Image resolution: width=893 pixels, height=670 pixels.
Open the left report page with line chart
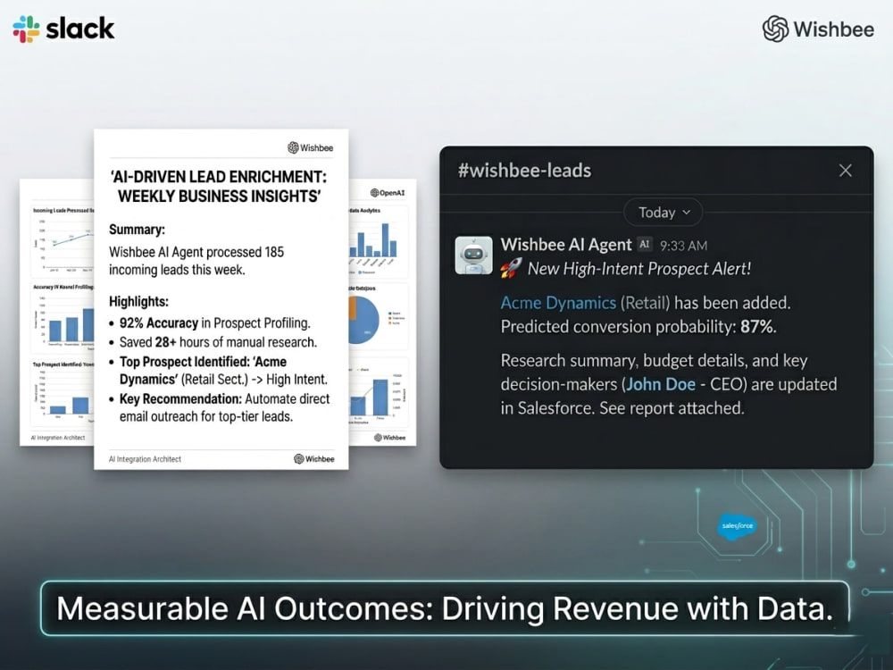pyautogui.click(x=57, y=312)
